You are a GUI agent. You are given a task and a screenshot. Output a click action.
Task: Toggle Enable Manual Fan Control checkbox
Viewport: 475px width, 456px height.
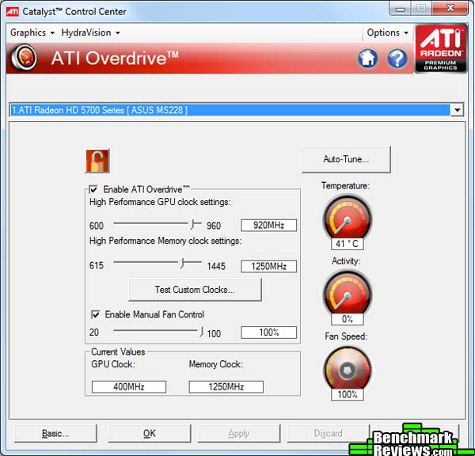(95, 314)
